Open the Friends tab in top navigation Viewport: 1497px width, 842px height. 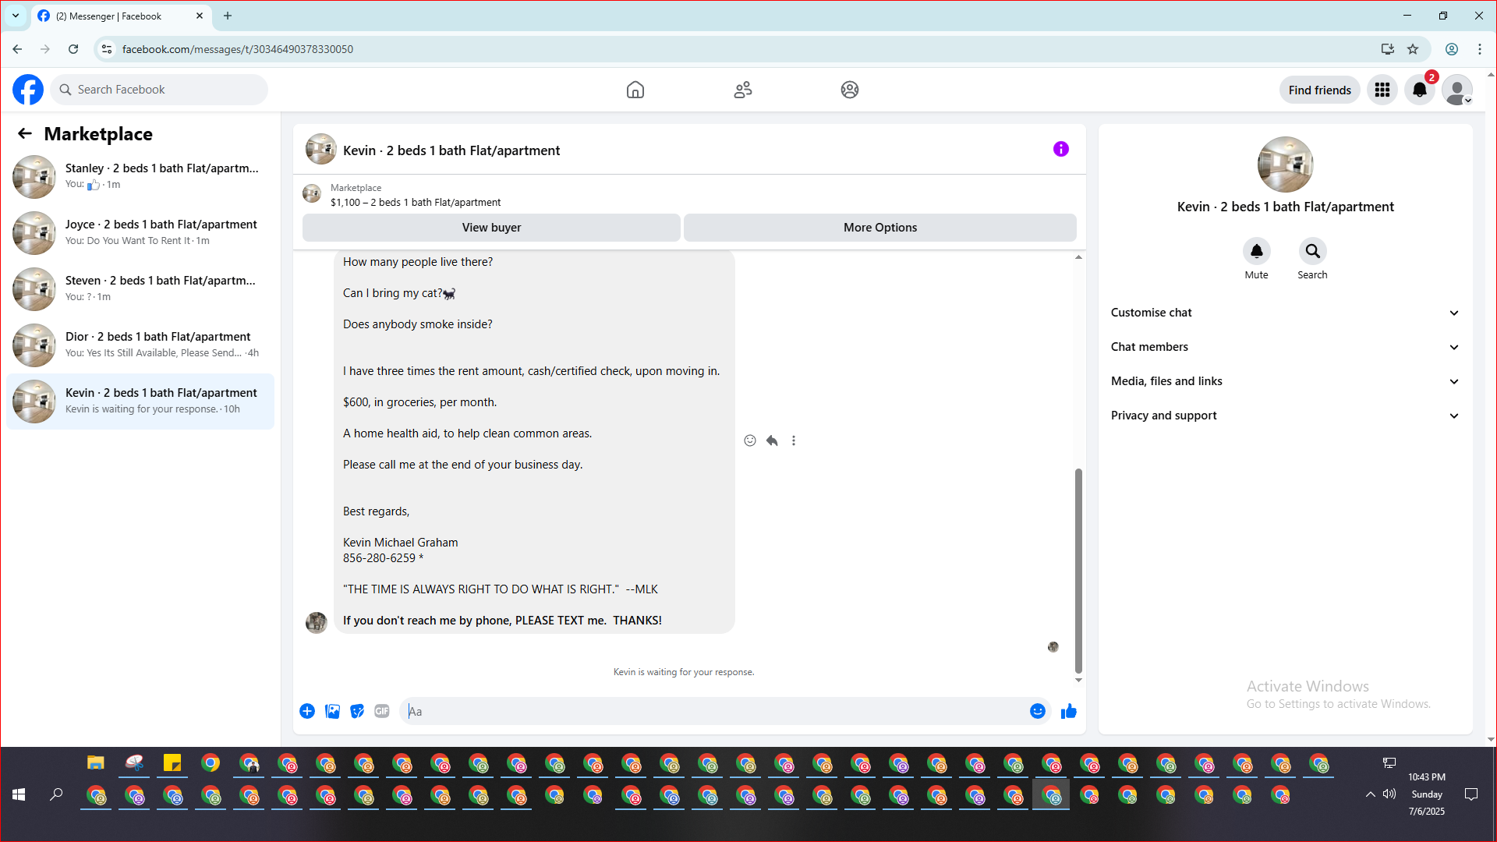(x=742, y=90)
